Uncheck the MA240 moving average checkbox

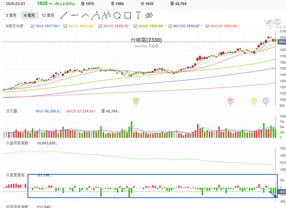pos(207,26)
